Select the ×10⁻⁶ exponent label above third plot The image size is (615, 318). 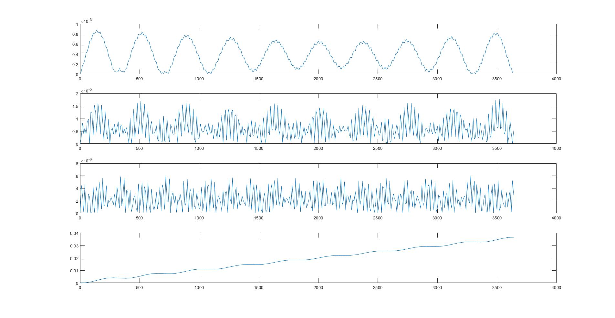click(x=86, y=160)
